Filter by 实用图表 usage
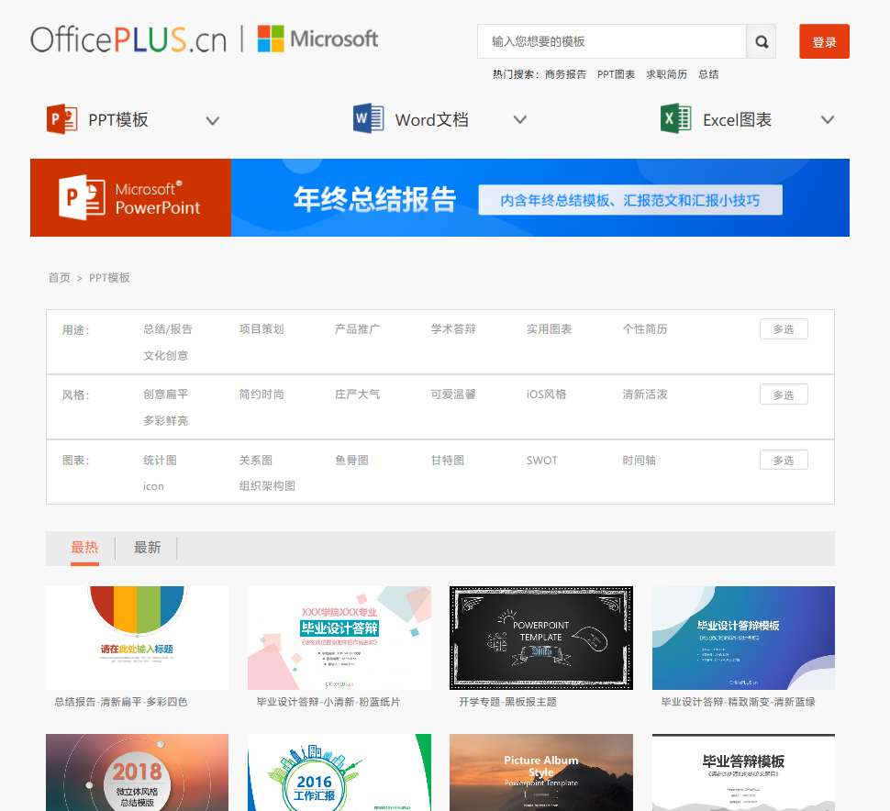The image size is (890, 811). 549,329
